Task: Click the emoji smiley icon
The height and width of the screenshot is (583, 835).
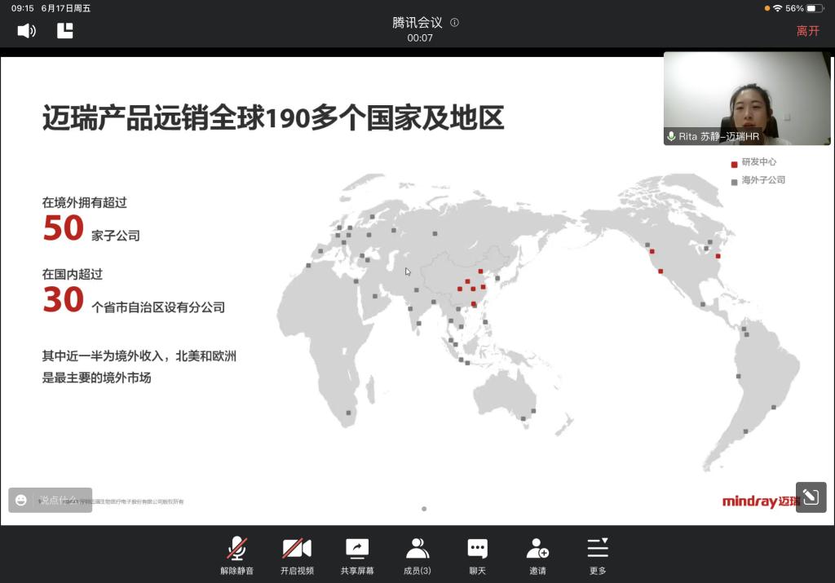Action: point(20,500)
